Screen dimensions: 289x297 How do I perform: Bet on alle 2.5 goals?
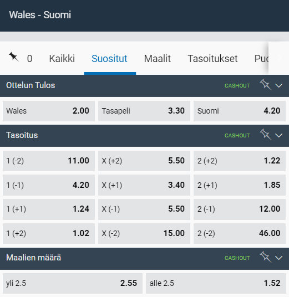(x=216, y=283)
